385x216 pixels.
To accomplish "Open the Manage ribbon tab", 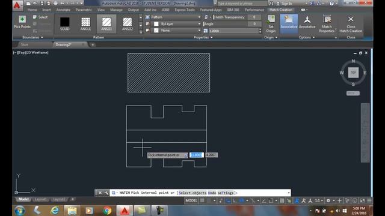I will tap(116, 10).
